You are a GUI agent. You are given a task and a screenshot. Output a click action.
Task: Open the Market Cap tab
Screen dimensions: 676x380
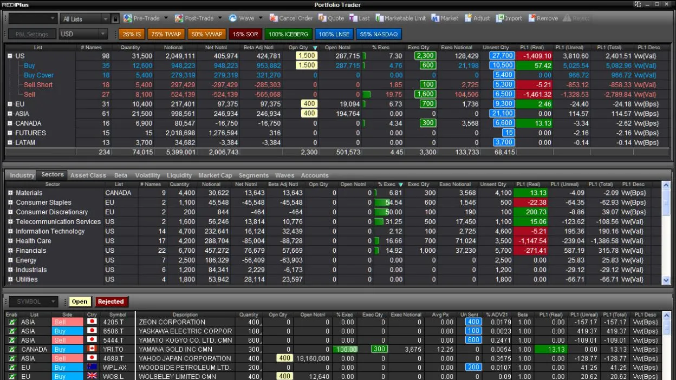coord(214,175)
